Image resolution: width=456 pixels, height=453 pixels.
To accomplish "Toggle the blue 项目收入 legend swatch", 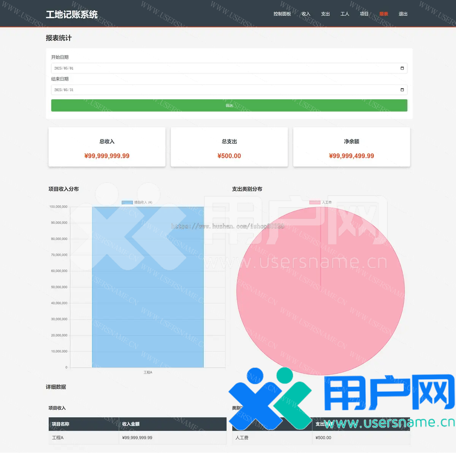I will (x=127, y=203).
